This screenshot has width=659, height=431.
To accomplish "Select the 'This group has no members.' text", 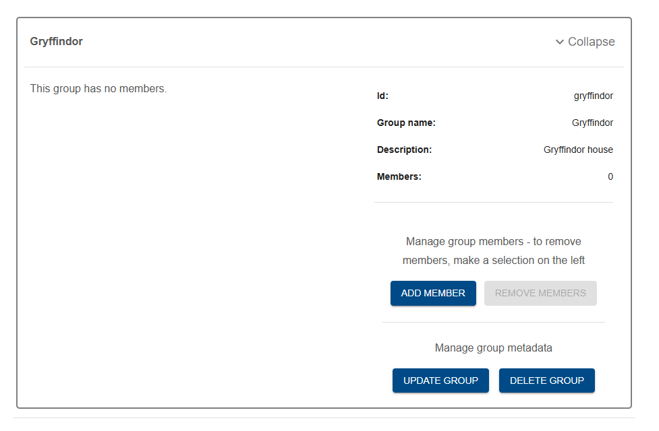I will point(98,88).
